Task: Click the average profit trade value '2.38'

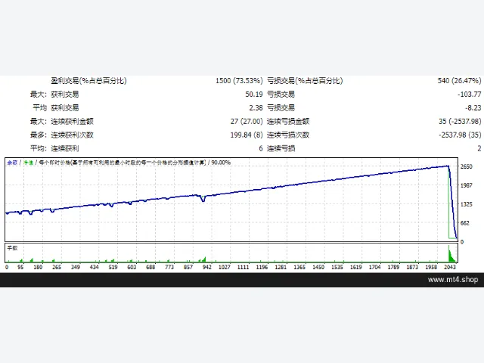Action: coord(256,107)
